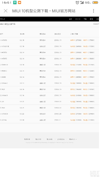100x177 pixels.
Task: Tap the MIUI logo in the black header
Action: click(x=2, y=19)
